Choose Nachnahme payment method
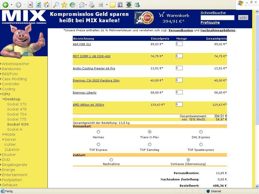Viewport: 259px width, 194px height. 111,160
